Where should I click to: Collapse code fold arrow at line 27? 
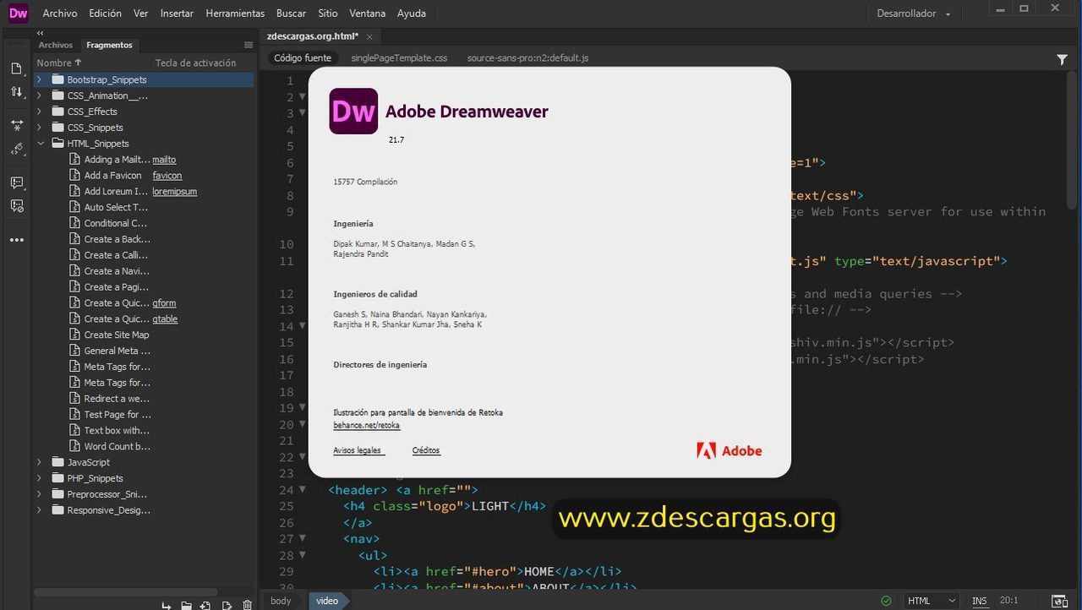tap(303, 539)
